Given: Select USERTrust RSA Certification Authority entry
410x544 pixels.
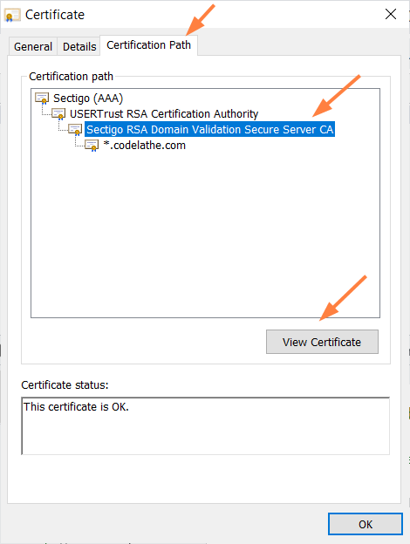Looking at the screenshot, I should click(x=164, y=114).
